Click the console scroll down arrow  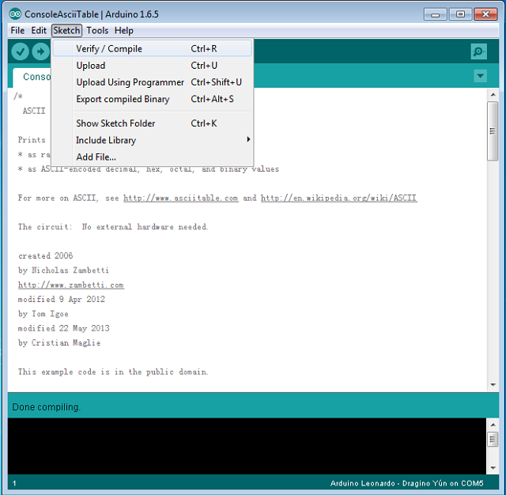click(493, 467)
